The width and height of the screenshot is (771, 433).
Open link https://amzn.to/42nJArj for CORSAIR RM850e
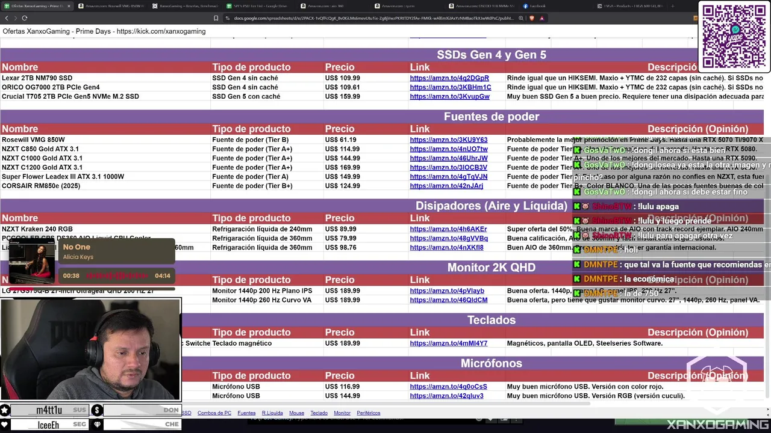tap(446, 186)
